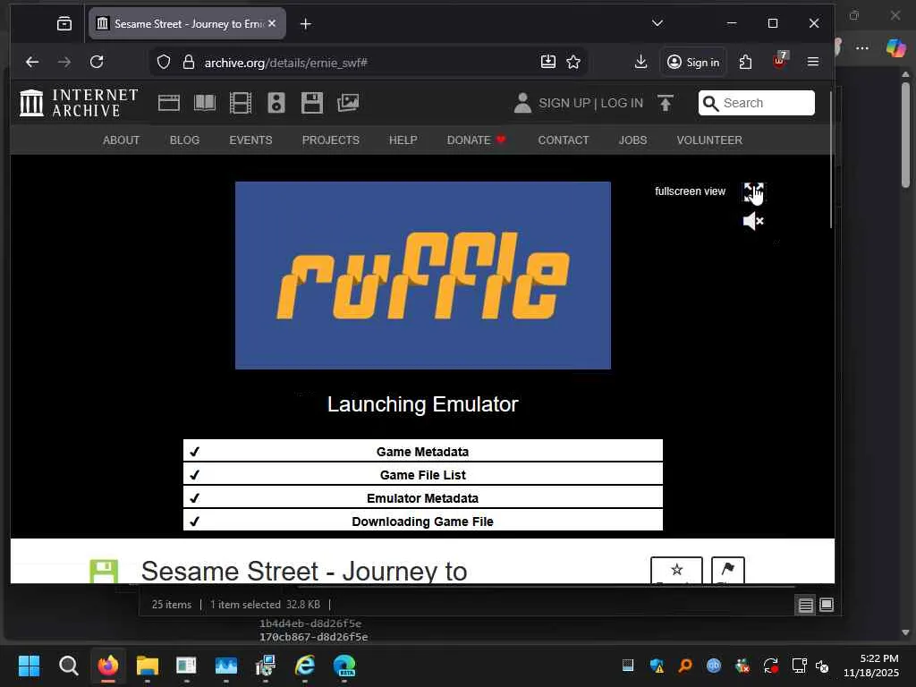The image size is (916, 687).
Task: Open Firefox downloads panel
Action: pos(640,62)
